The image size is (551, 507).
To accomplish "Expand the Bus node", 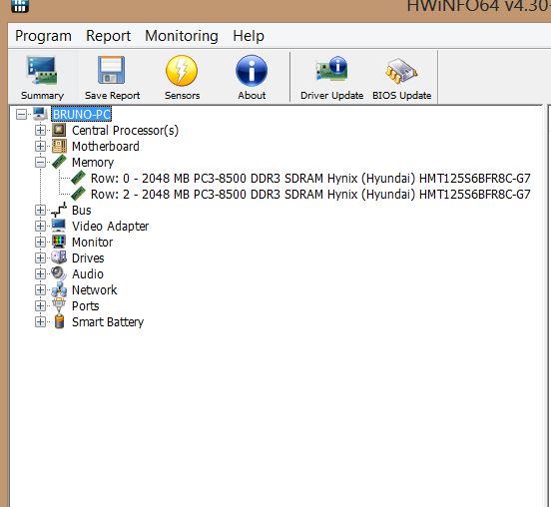I will coord(40,211).
